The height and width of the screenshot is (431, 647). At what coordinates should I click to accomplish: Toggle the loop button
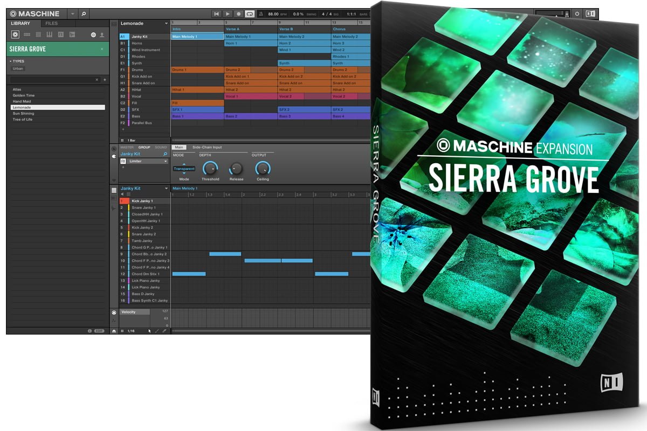pyautogui.click(x=250, y=13)
